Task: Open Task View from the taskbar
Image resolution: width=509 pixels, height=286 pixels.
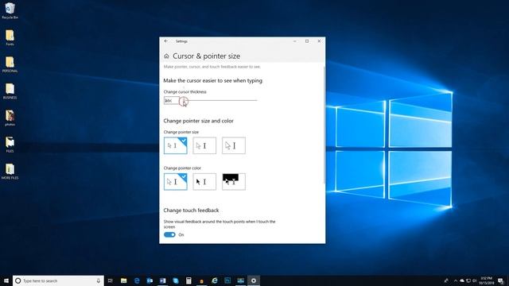Action: pos(111,280)
